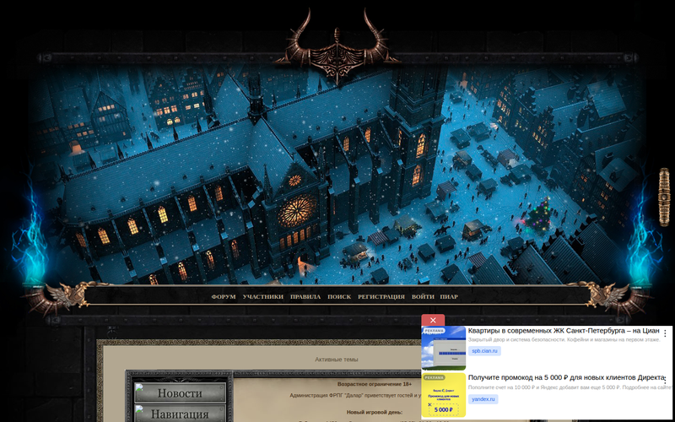
Task: Open the ПРАВИЛА rules page
Action: coord(305,297)
